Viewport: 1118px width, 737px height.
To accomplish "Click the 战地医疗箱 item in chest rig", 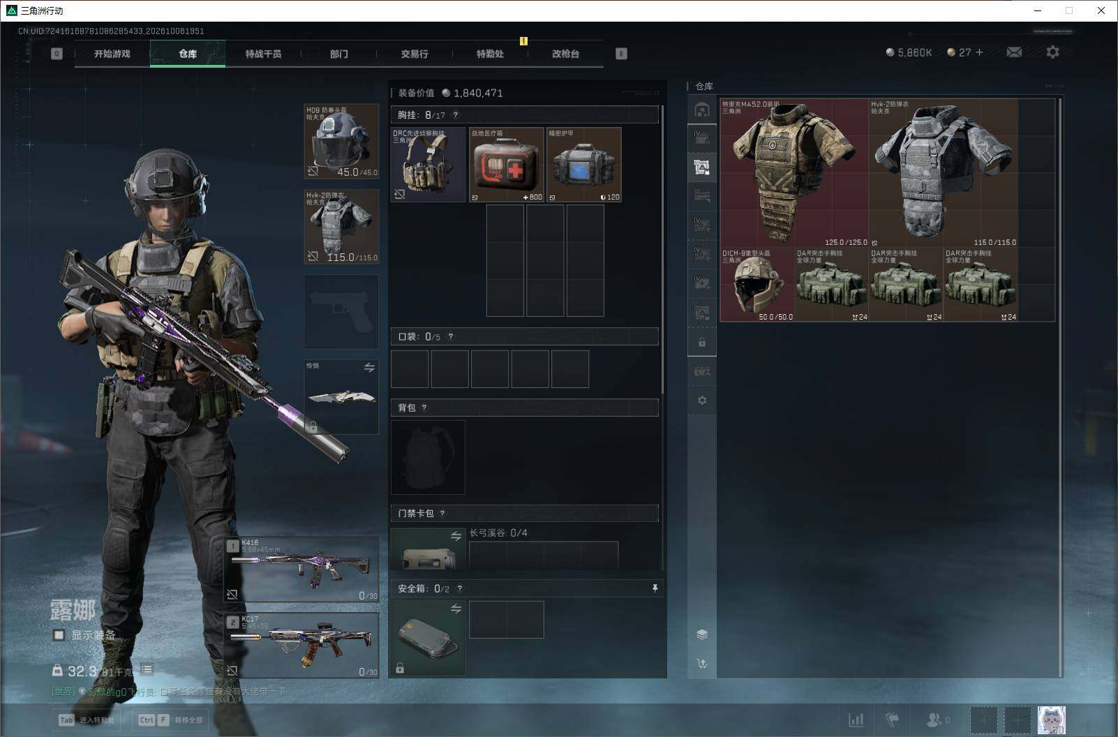I will pos(507,165).
